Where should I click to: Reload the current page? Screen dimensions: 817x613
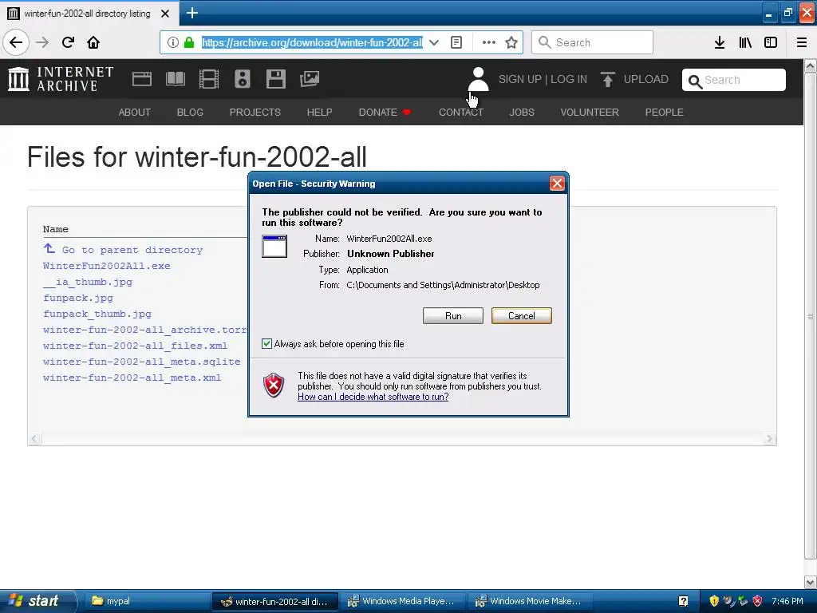click(68, 42)
